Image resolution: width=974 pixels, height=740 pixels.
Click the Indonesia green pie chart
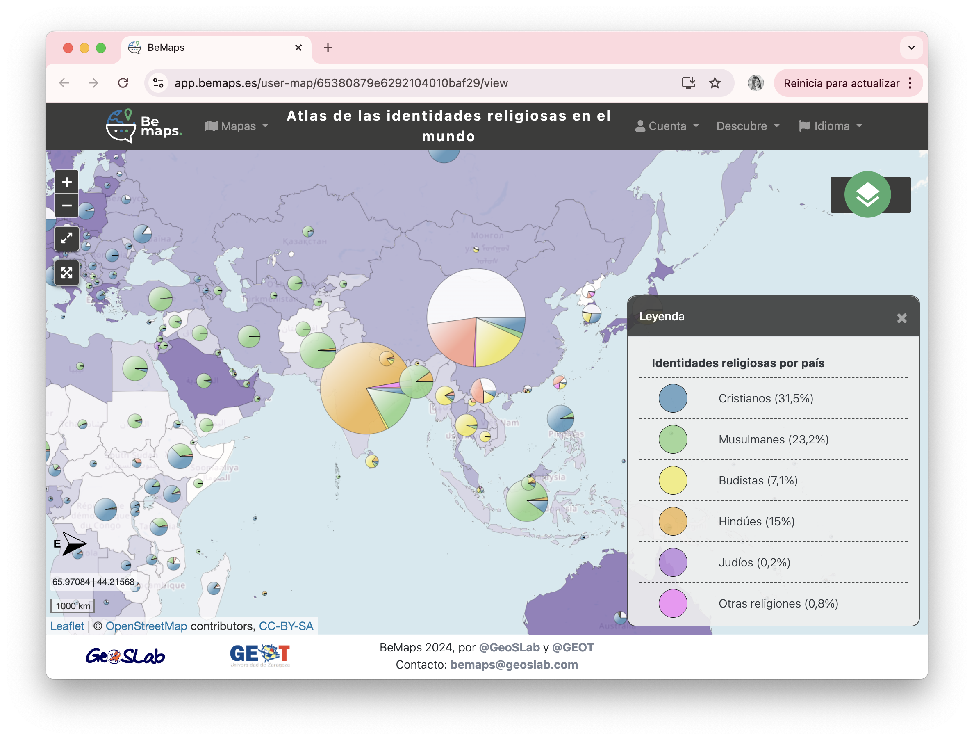(x=527, y=500)
